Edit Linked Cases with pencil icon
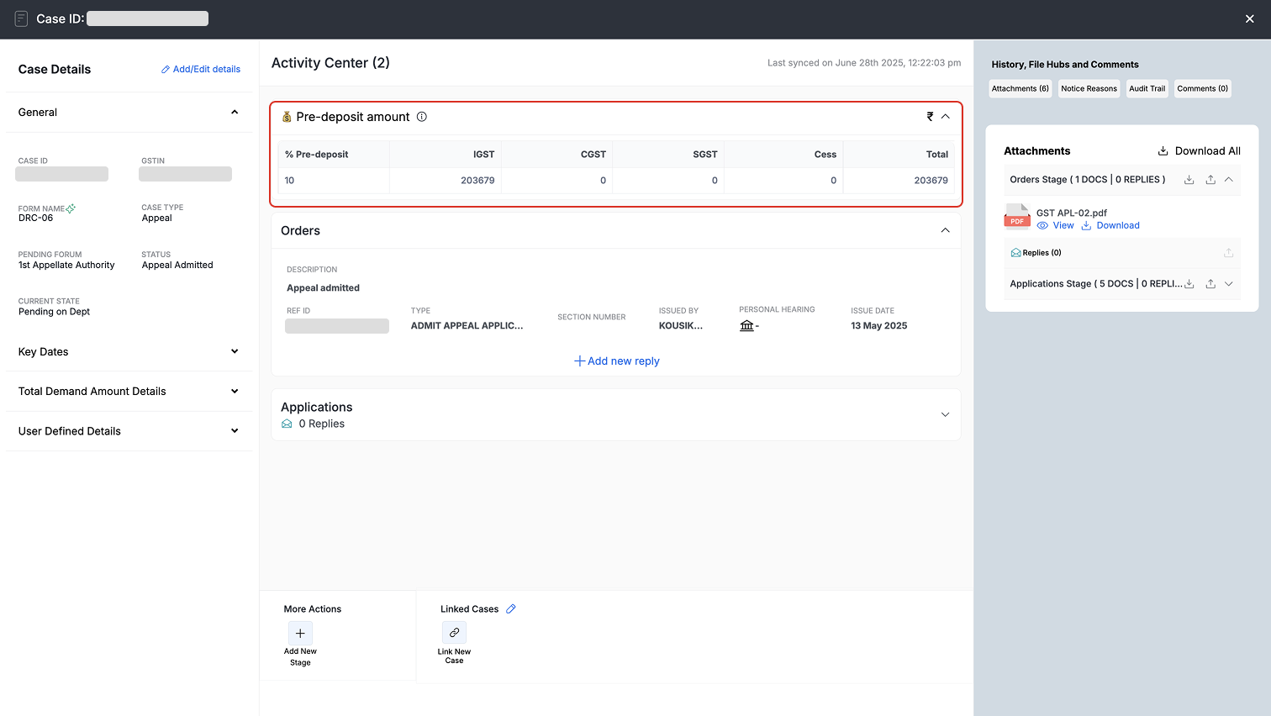The width and height of the screenshot is (1271, 716). [510, 608]
